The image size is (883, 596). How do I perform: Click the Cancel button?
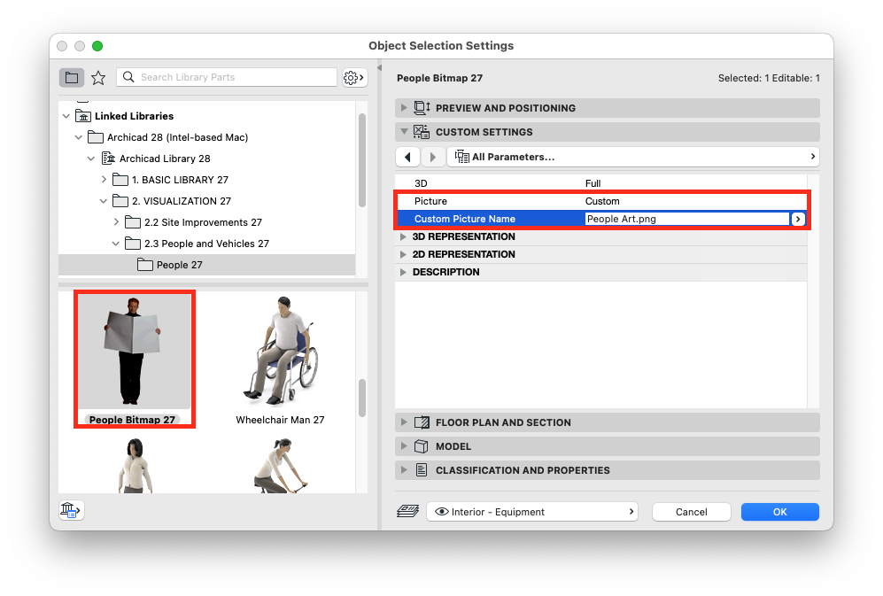pyautogui.click(x=692, y=512)
